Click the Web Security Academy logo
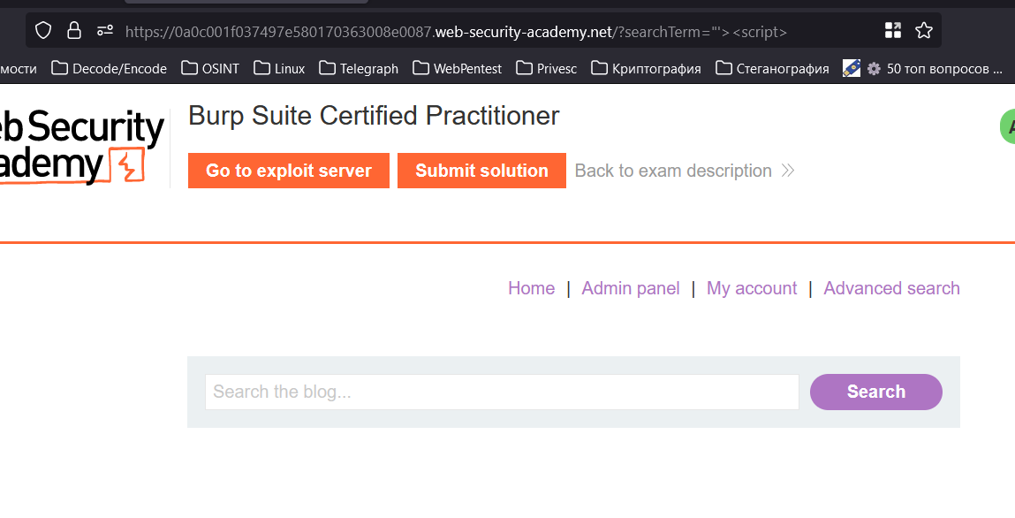 [81, 147]
